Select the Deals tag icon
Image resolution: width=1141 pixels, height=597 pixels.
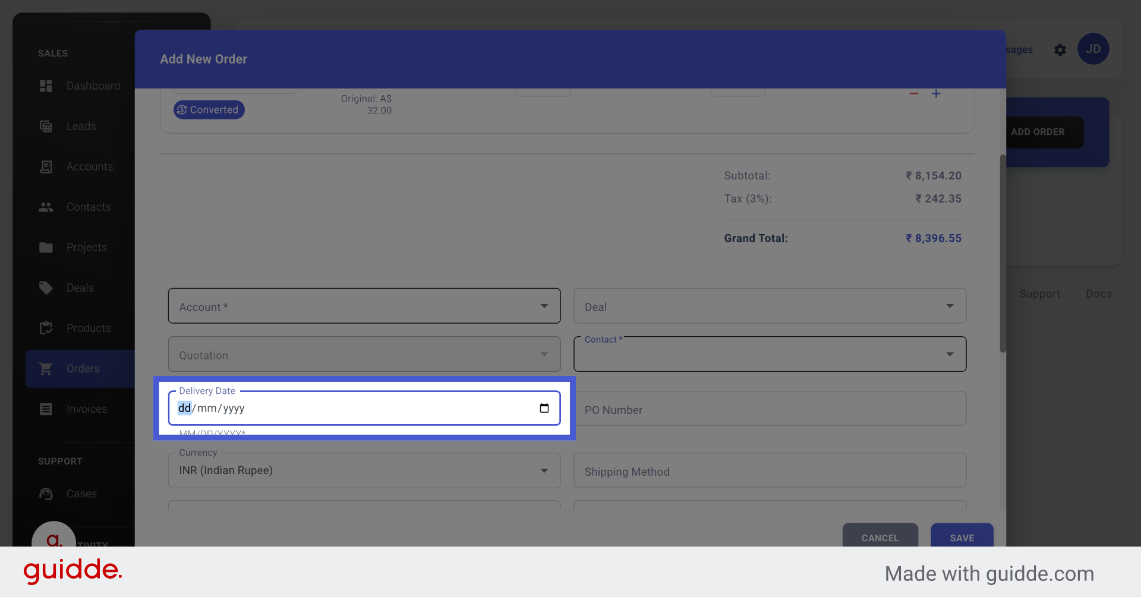click(46, 288)
